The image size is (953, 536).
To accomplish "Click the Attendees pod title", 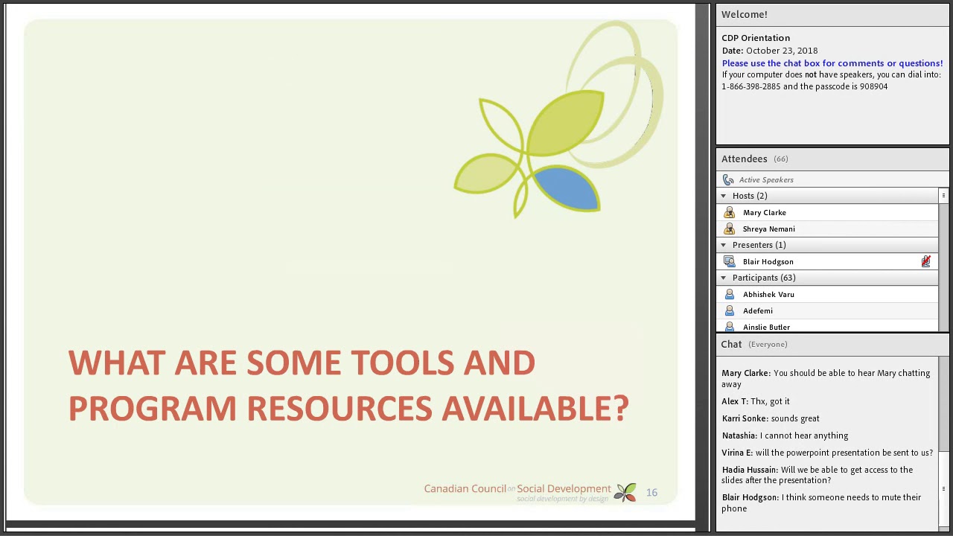I will (744, 159).
